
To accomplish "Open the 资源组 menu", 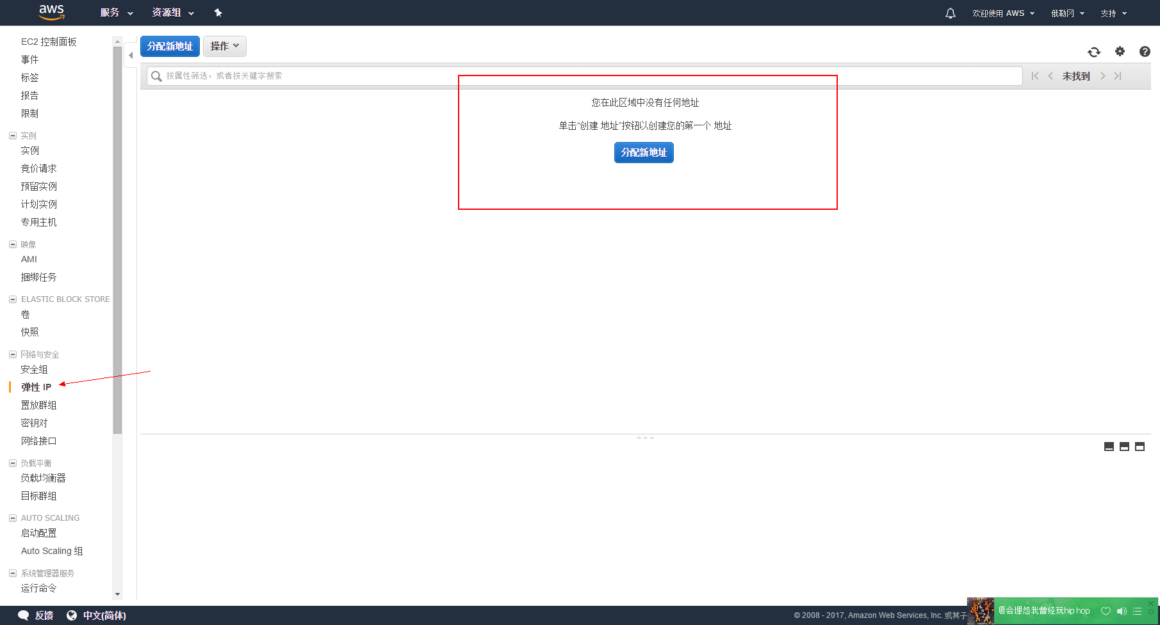I will (172, 13).
